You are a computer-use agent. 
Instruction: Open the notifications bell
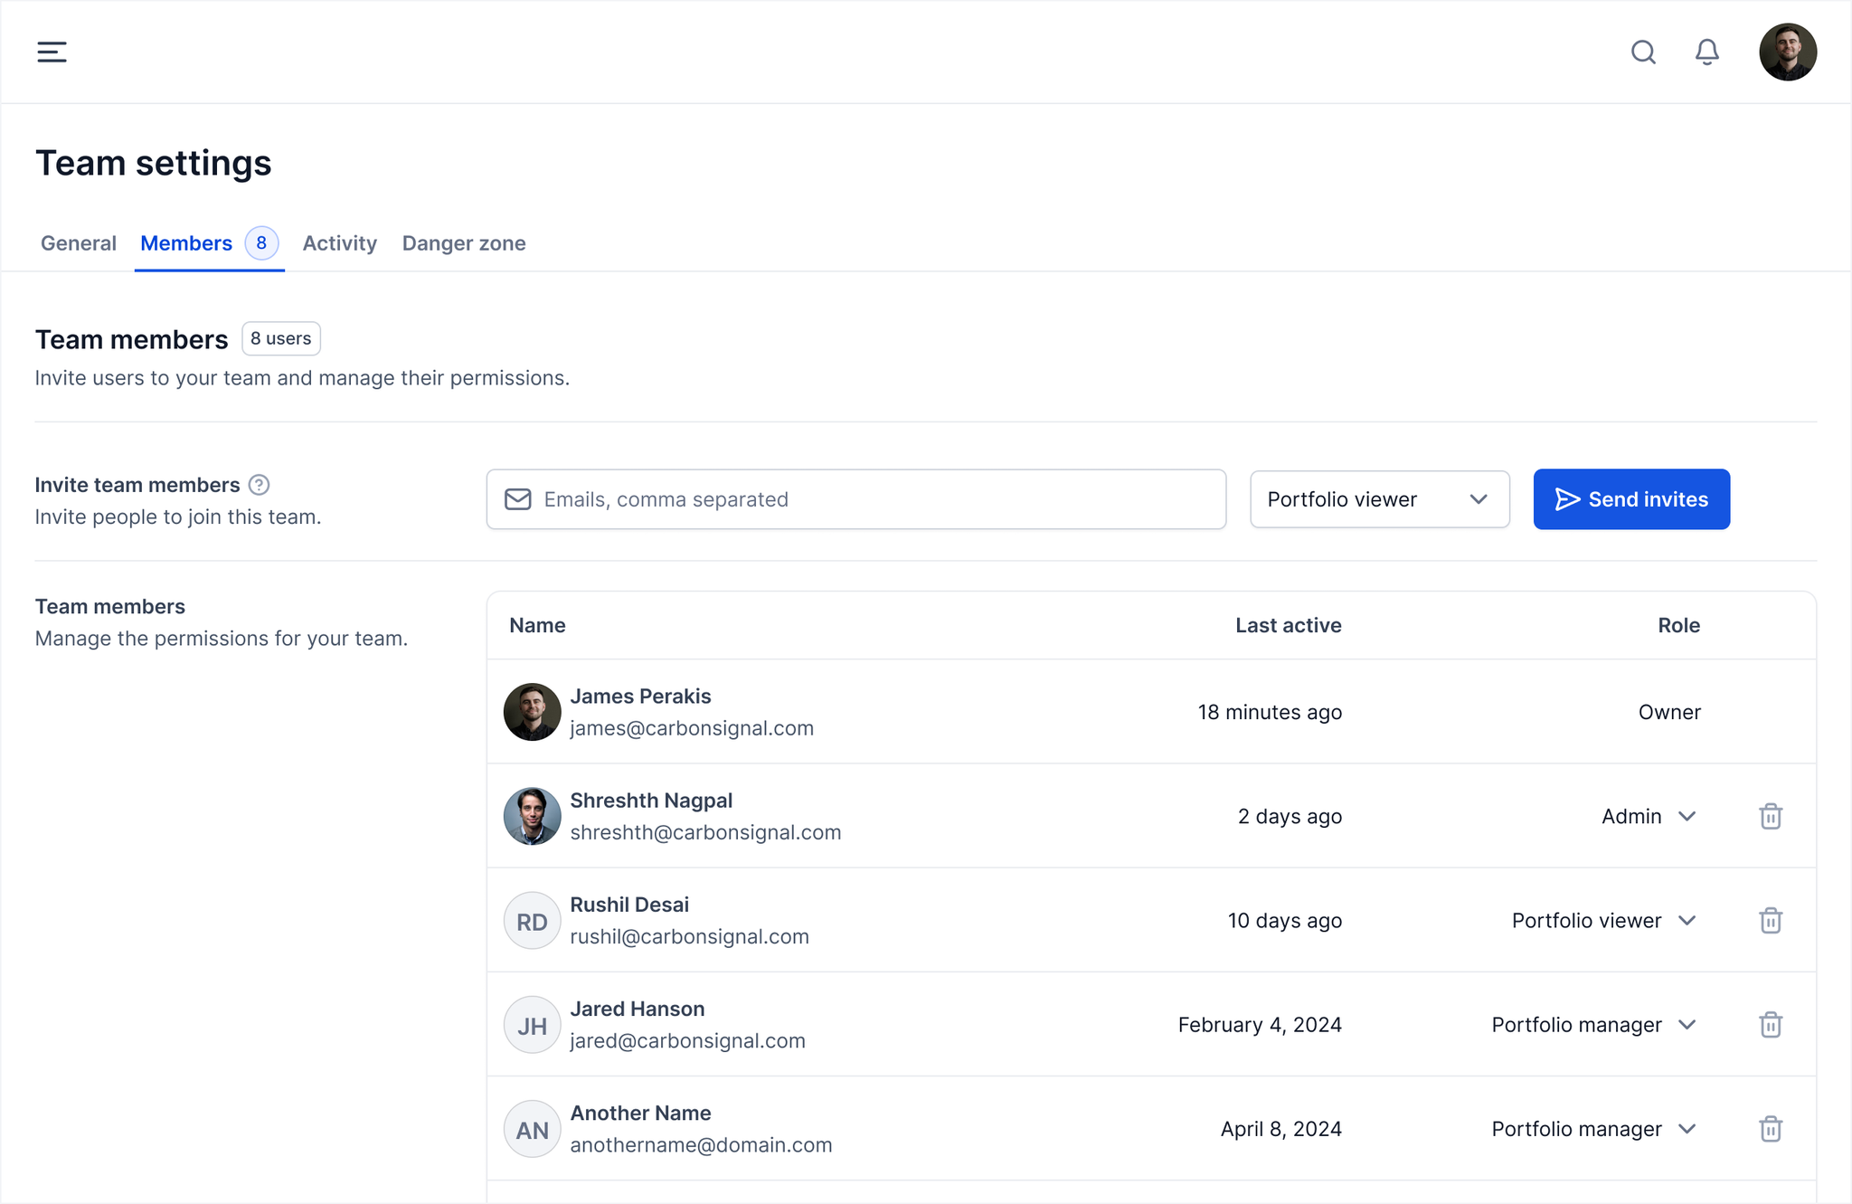point(1706,52)
